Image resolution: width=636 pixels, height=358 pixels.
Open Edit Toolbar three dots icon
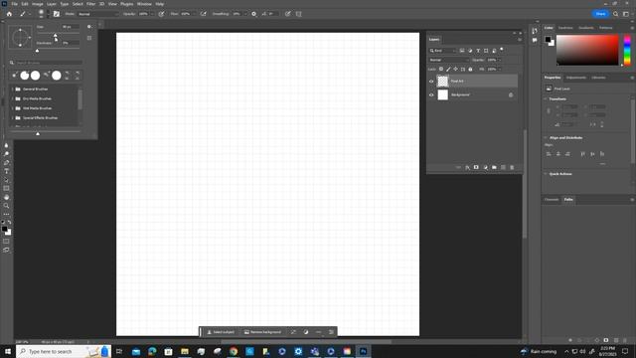click(6, 214)
